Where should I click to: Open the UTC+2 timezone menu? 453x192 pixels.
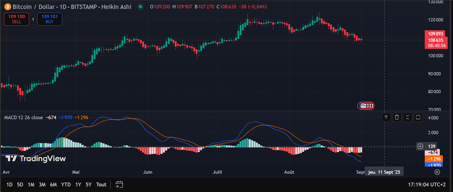coord(427,185)
